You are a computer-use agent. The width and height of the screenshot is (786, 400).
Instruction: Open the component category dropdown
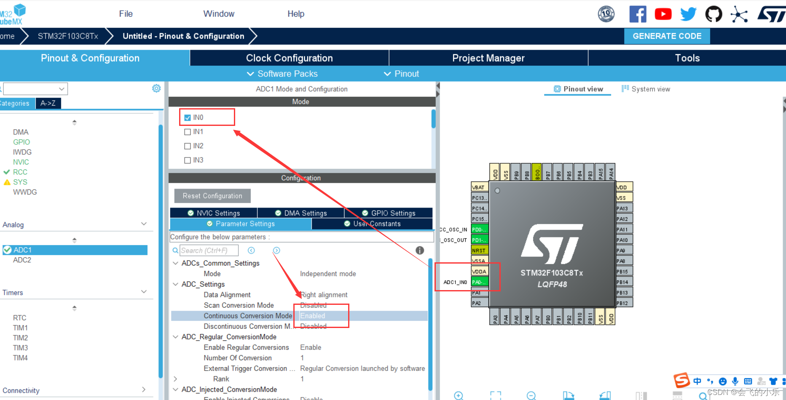pos(62,88)
